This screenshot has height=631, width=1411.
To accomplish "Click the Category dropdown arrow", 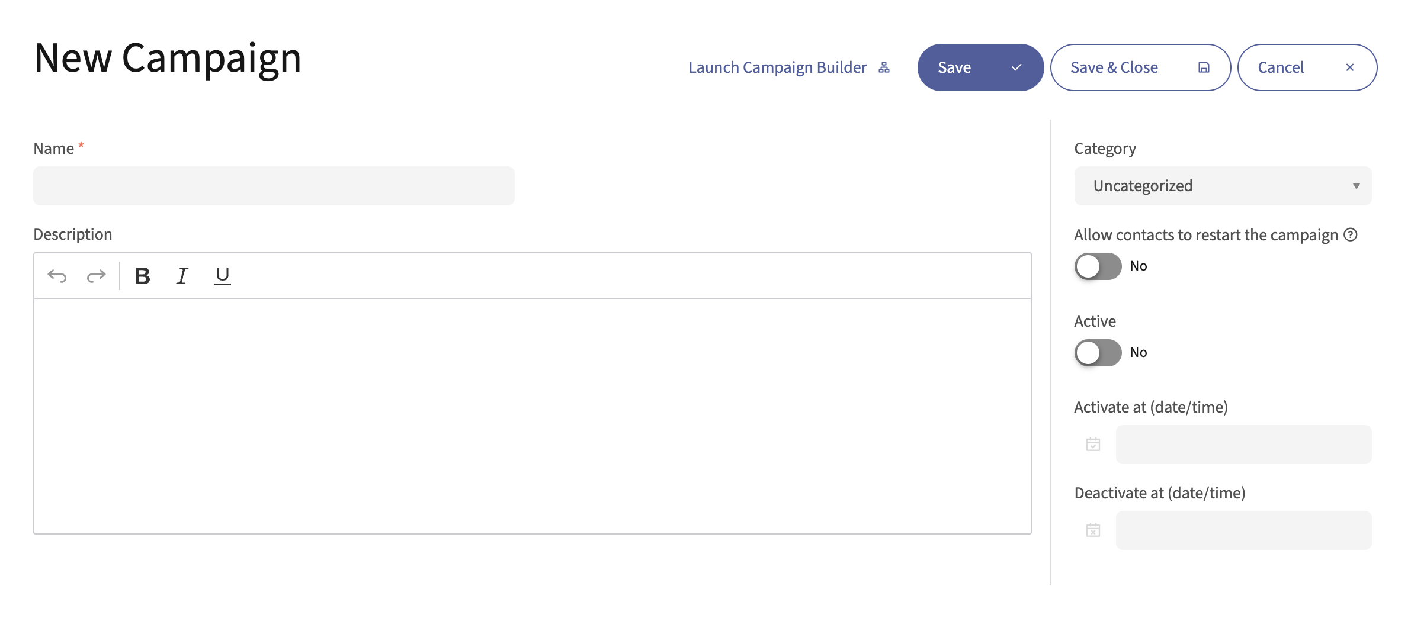I will pos(1356,186).
